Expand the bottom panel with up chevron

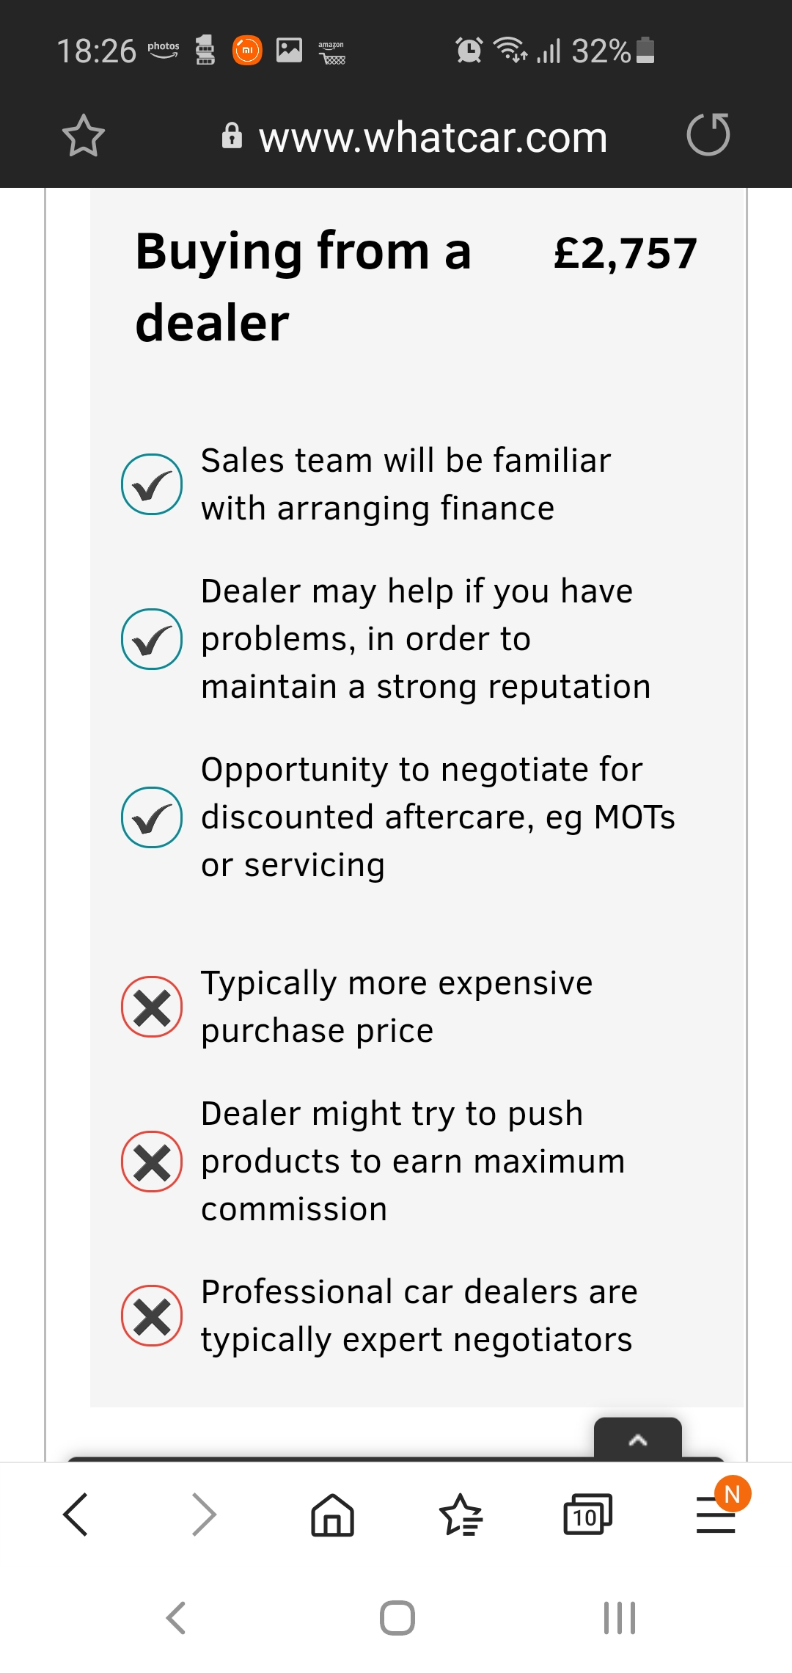pyautogui.click(x=638, y=1440)
